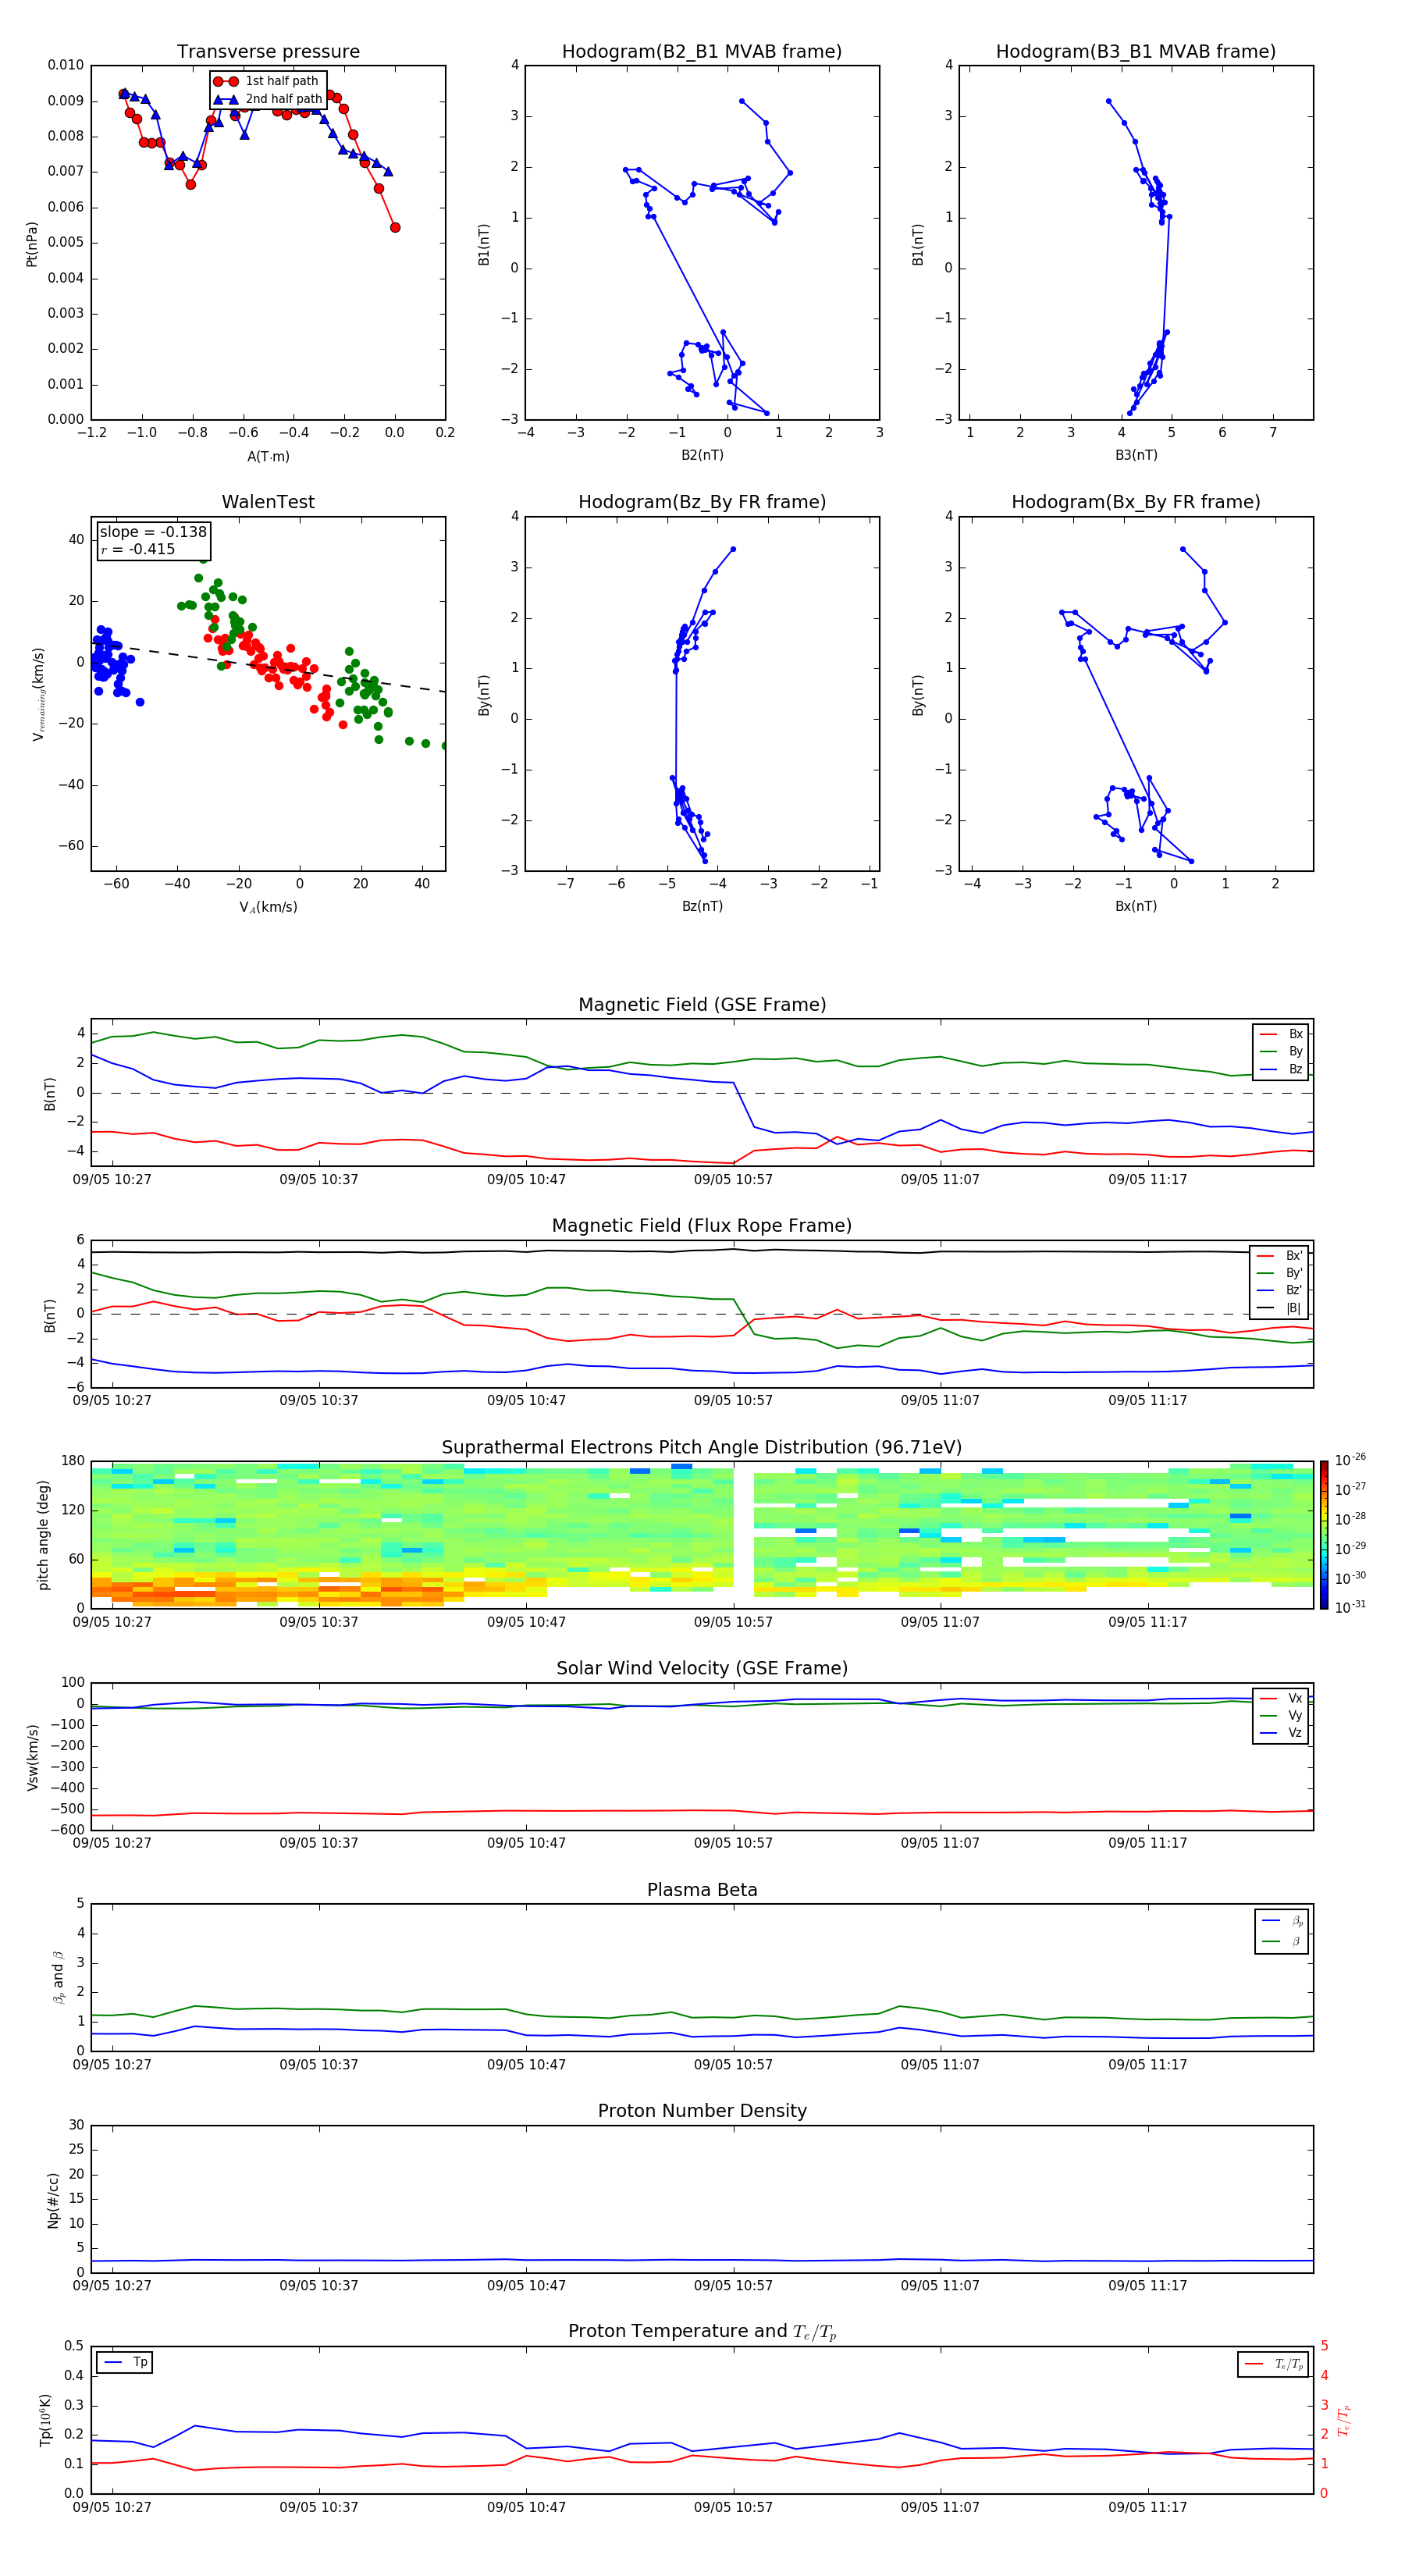Image resolution: width=1405 pixels, height=2576 pixels.
Task: Click the Bx' legend entry in Flux Rope panel
Action: click(x=1280, y=1256)
